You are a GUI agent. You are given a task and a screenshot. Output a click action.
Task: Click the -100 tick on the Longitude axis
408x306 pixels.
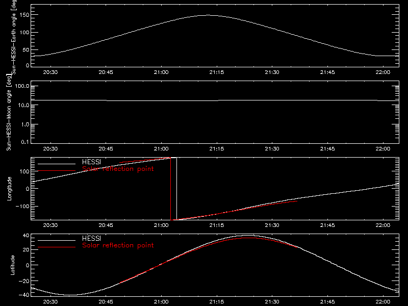coord(22,206)
